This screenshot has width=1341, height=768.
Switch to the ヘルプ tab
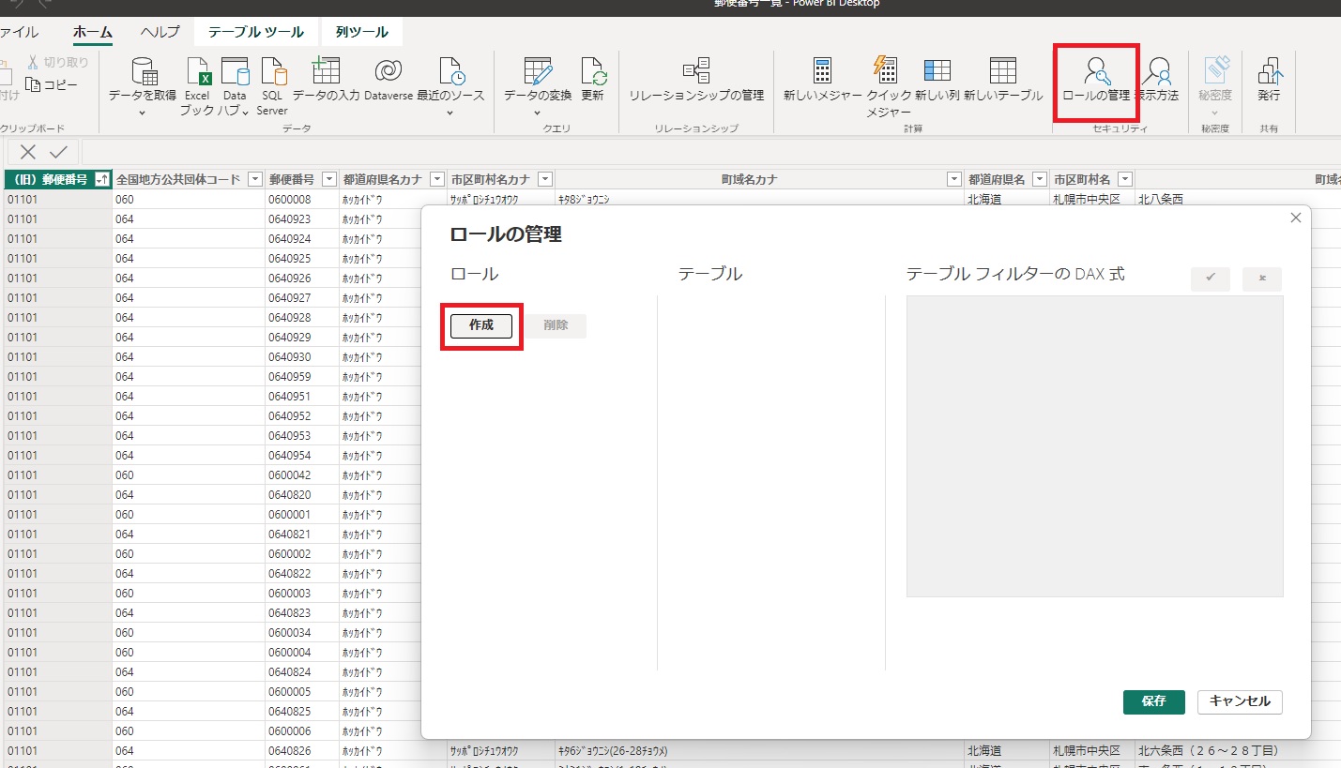click(160, 32)
